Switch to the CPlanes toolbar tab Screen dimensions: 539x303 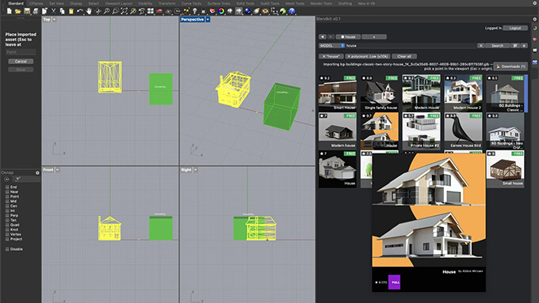click(x=36, y=3)
